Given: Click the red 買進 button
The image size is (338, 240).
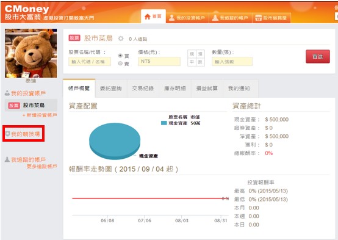Looking at the screenshot, I should 318,57.
